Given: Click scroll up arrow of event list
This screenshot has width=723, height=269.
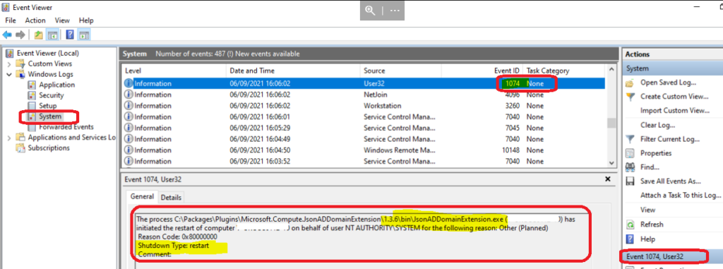Looking at the screenshot, I should pos(611,70).
